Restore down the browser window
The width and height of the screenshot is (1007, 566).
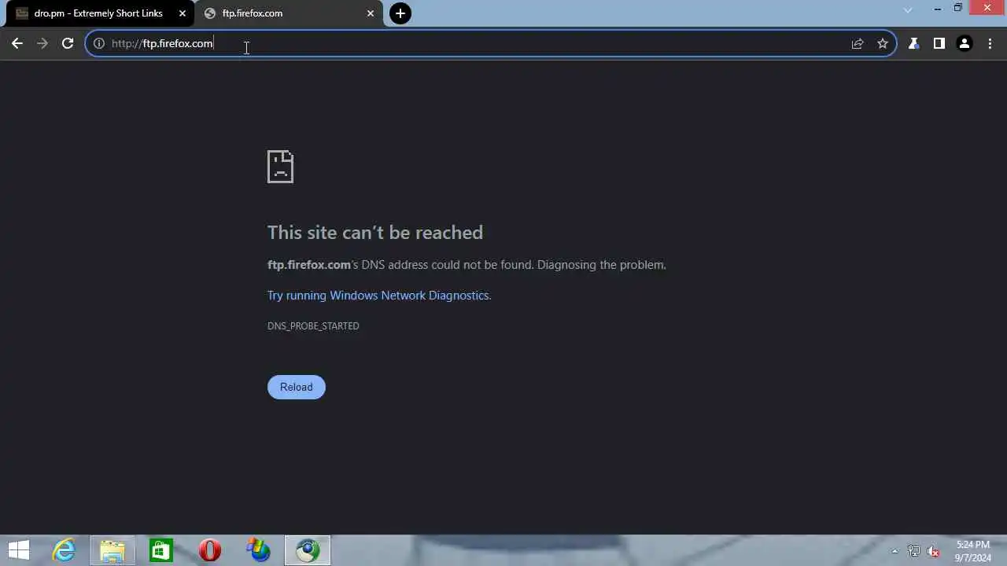[x=958, y=9]
